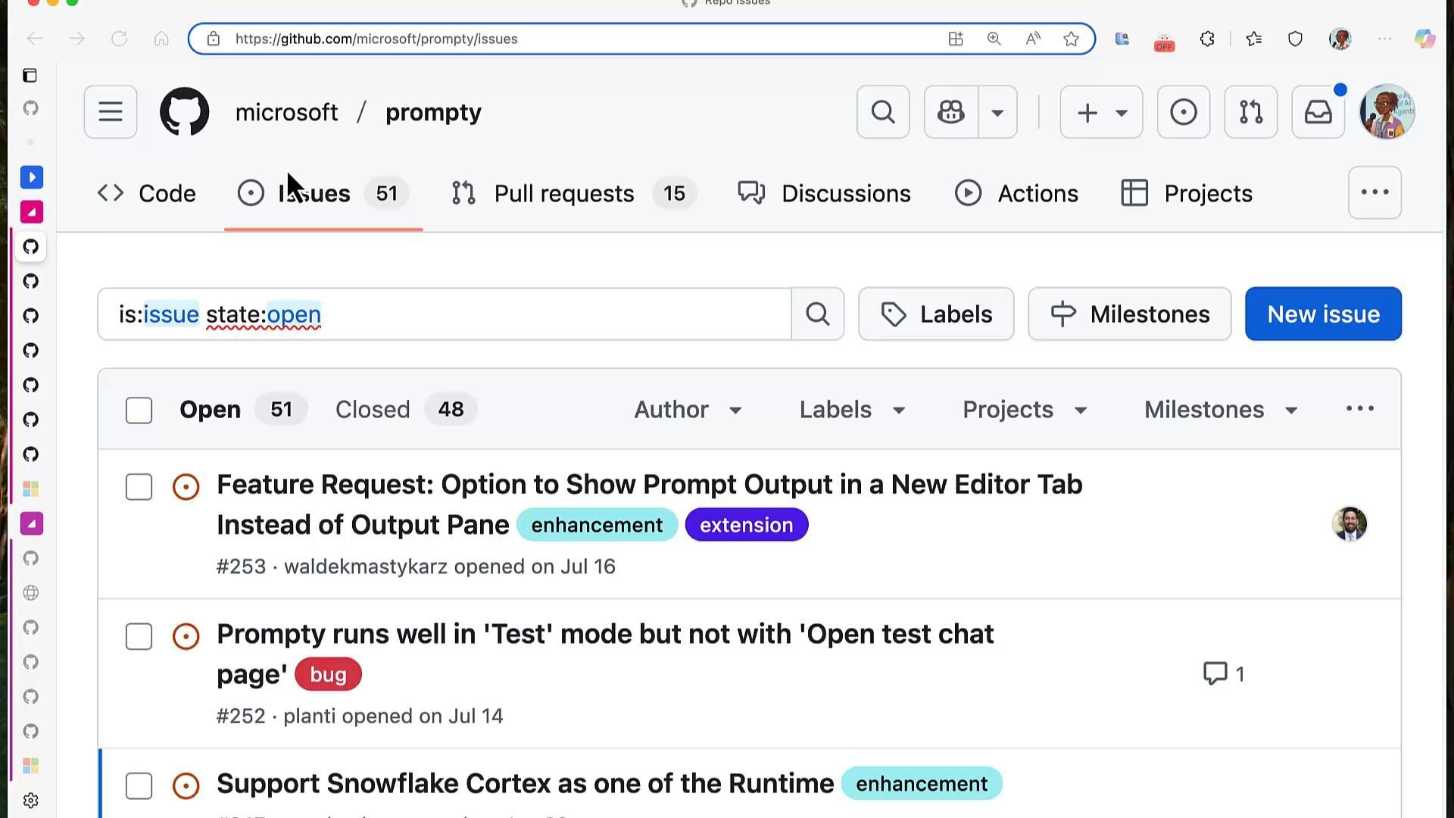Click the GitHub Octocat logo
The width and height of the screenshot is (1454, 818).
click(x=184, y=112)
